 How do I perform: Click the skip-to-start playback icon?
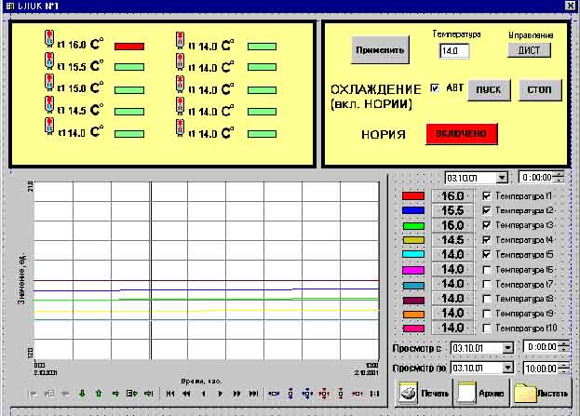(x=169, y=394)
